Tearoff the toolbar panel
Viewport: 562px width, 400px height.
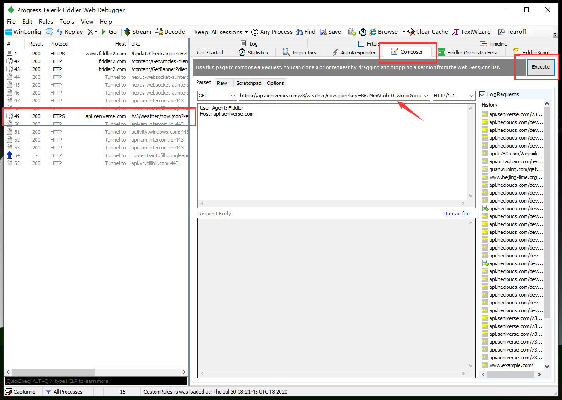pos(512,32)
